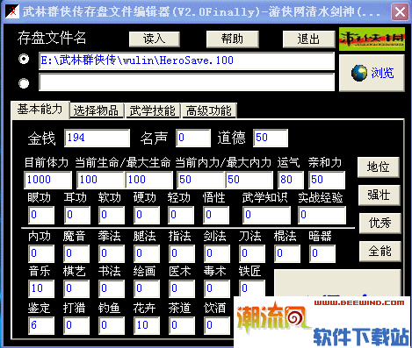The height and width of the screenshot is (348, 412).
Task: Go to the 高级功能 tab
Action: (209, 110)
